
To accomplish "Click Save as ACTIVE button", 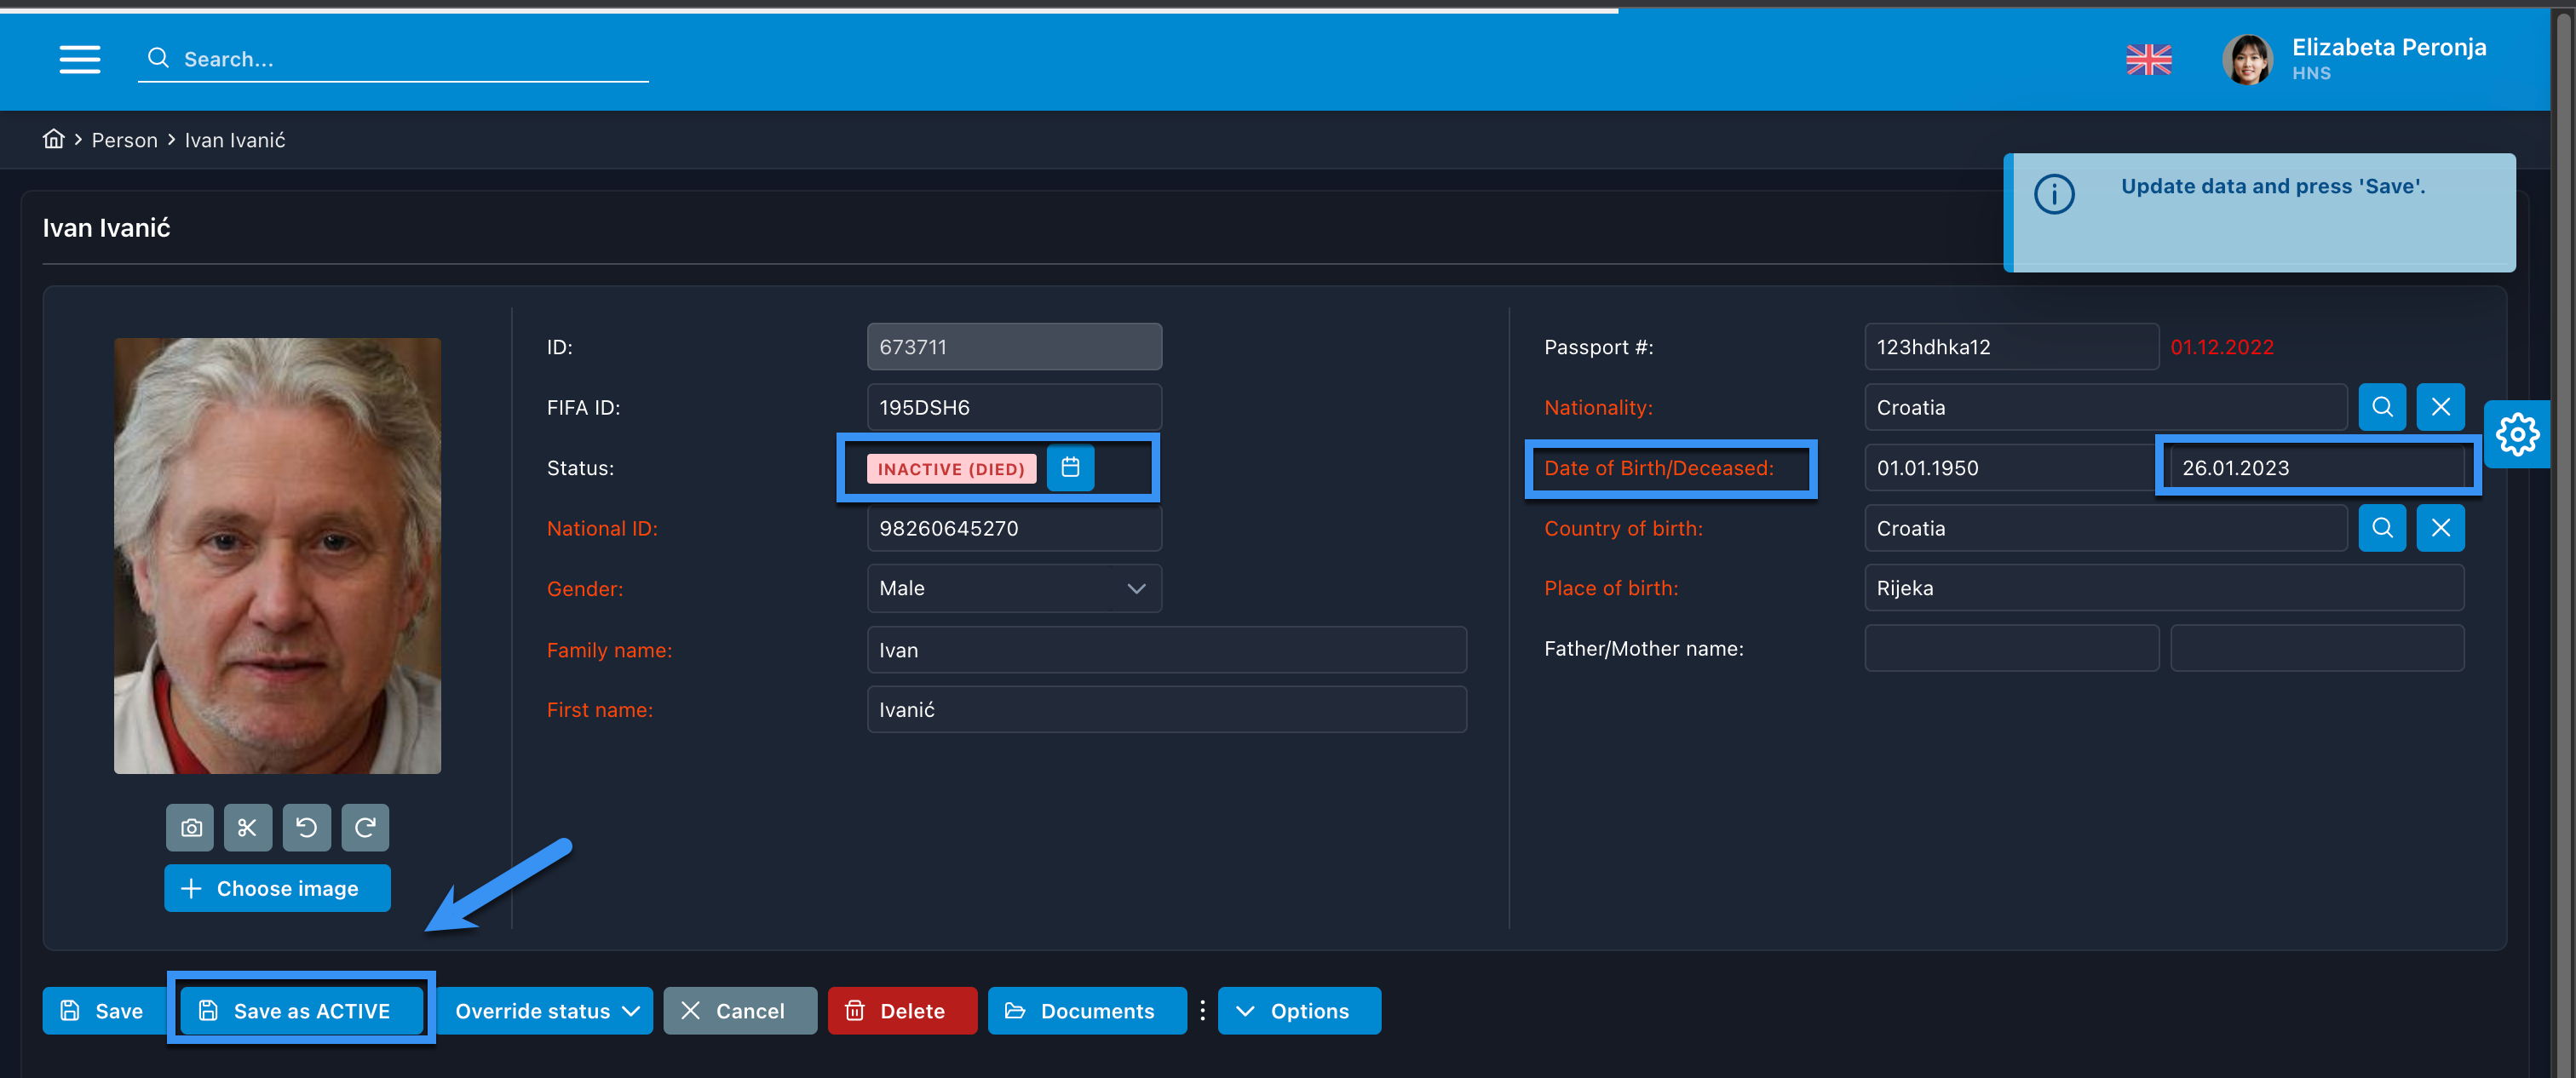I will pos(301,1011).
